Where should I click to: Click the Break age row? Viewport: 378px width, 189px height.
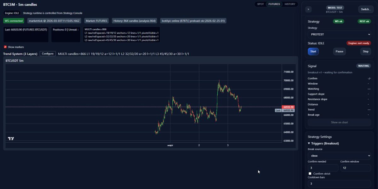pos(339,115)
